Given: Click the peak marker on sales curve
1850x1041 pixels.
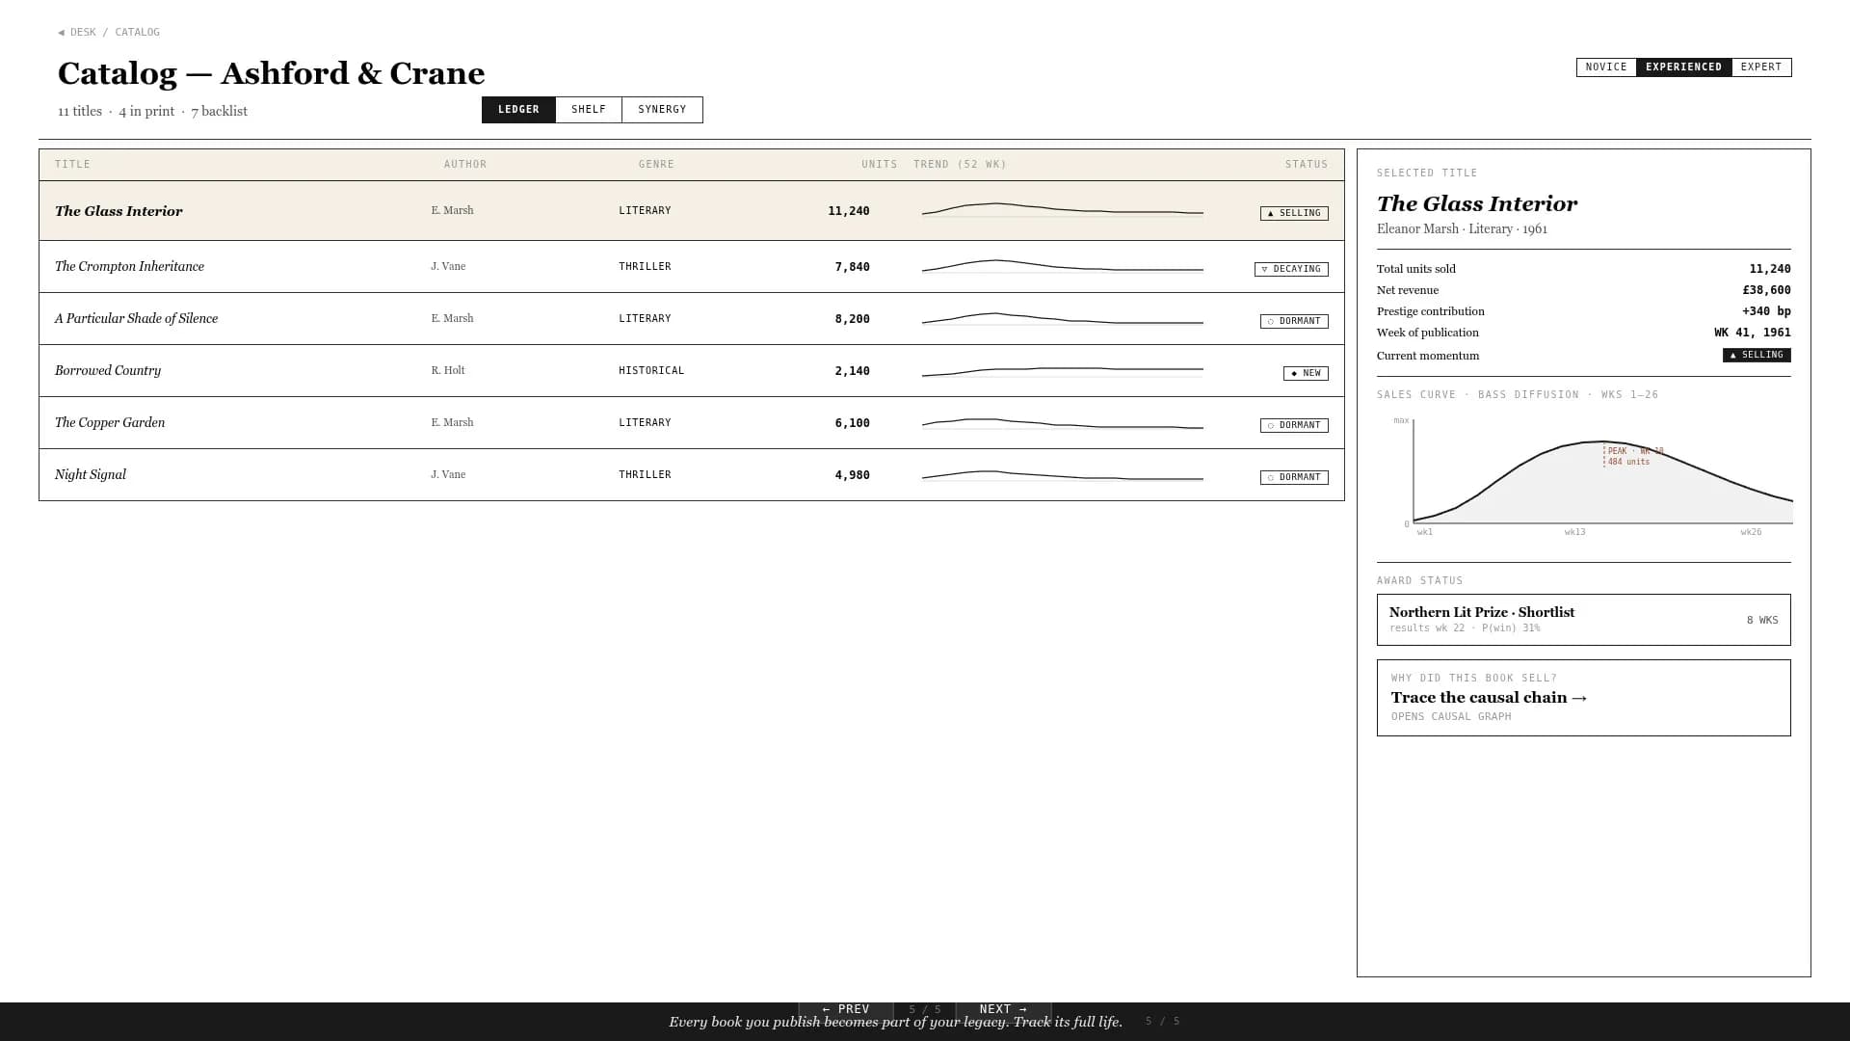Looking at the screenshot, I should click(1634, 456).
